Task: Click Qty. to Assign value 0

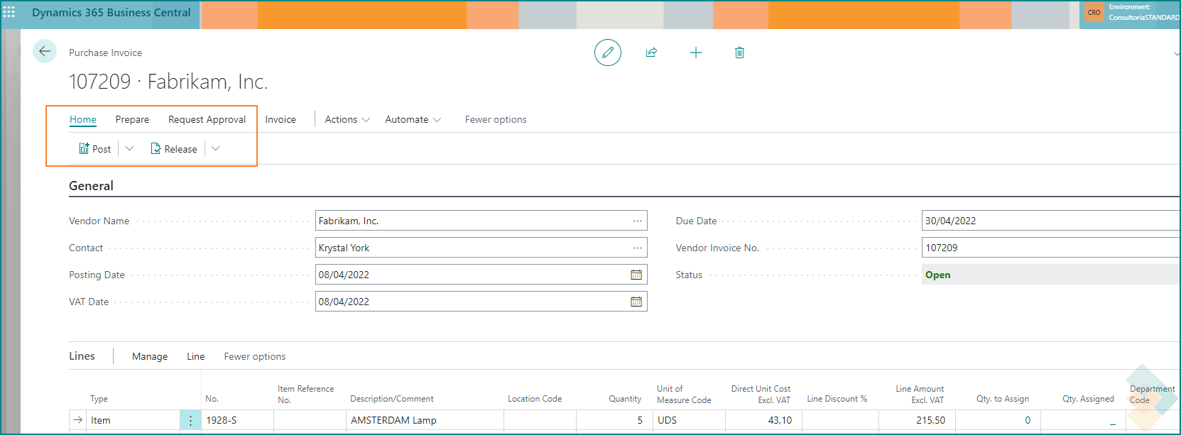Action: point(998,420)
